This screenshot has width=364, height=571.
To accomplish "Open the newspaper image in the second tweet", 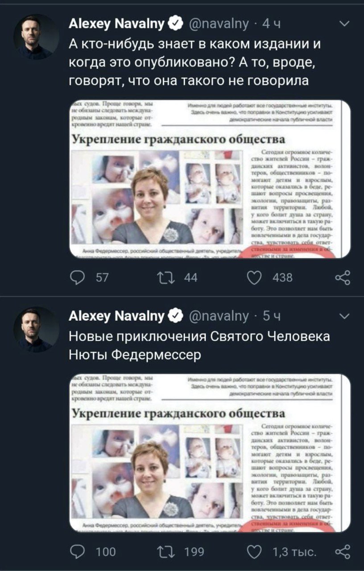I will coord(210,453).
